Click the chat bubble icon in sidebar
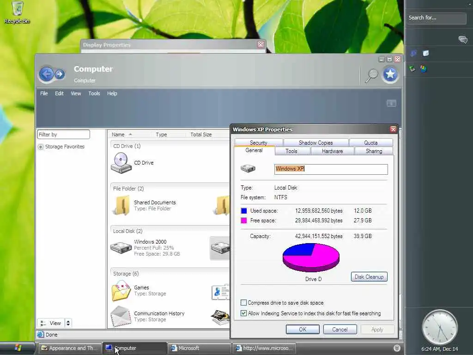The width and height of the screenshot is (473, 355). click(x=463, y=40)
